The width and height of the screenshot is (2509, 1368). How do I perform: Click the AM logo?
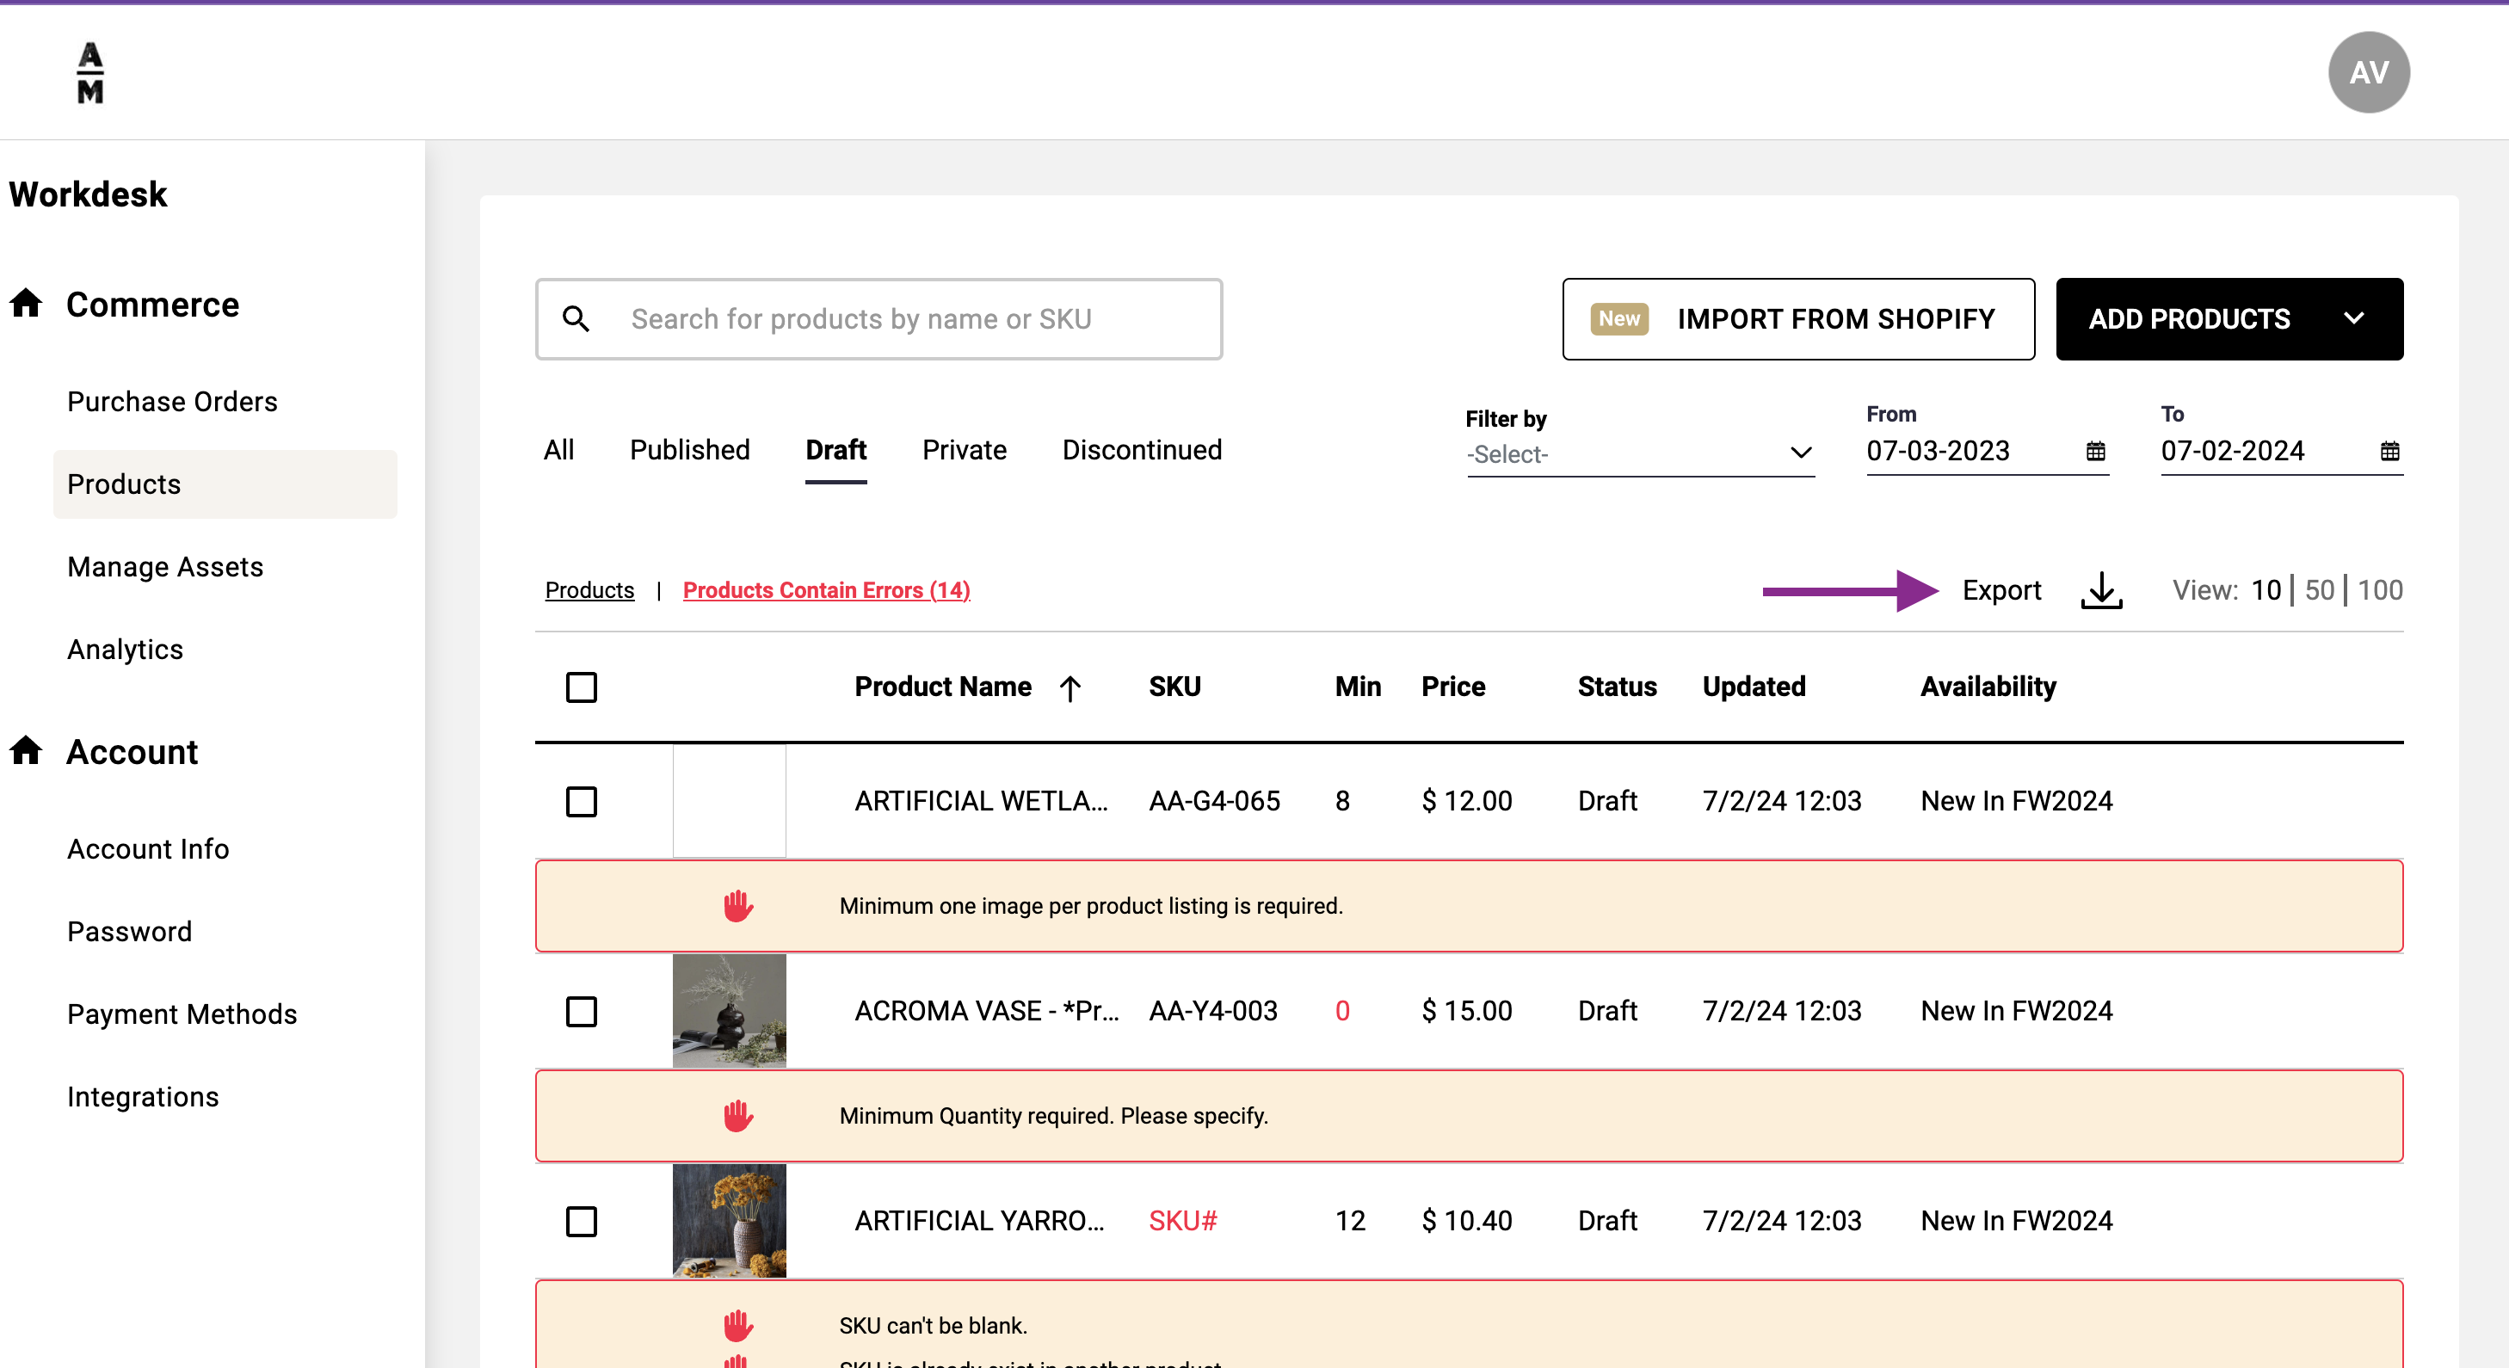point(90,72)
